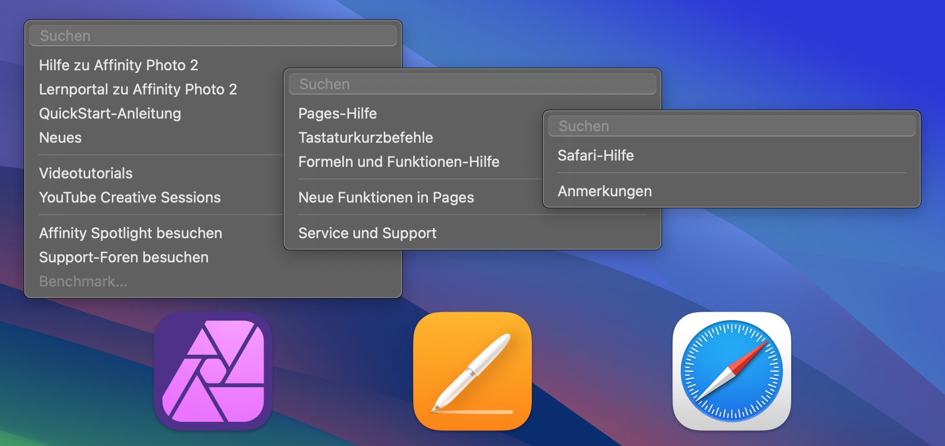The image size is (945, 446).
Task: Click the search field above Safari-Hilfe
Action: click(731, 126)
